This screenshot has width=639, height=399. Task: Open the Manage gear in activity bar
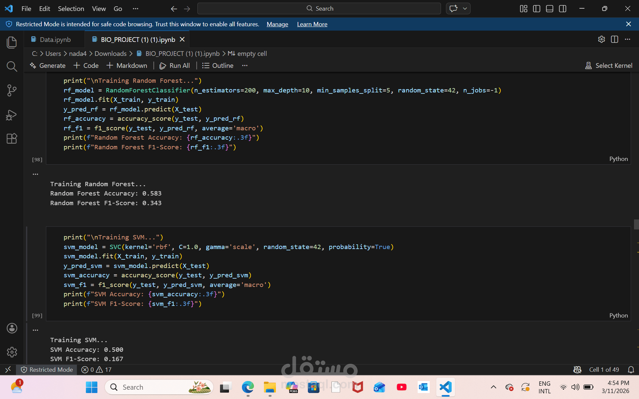click(12, 352)
